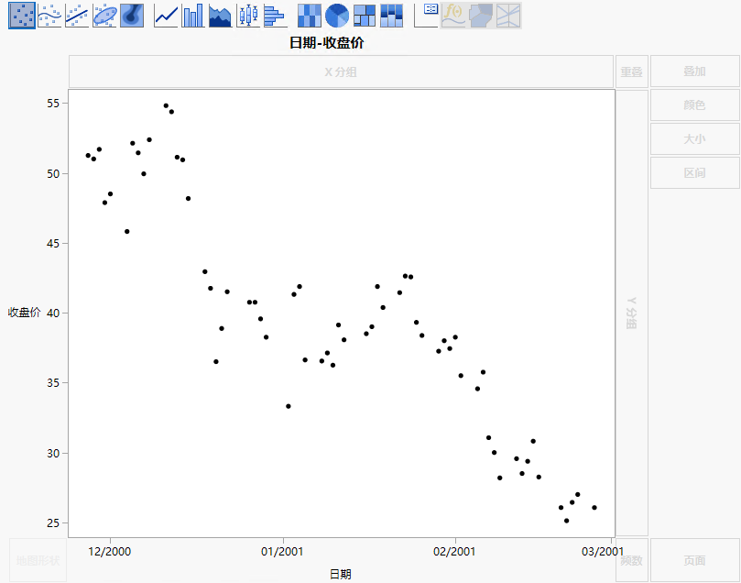Click the X axis label 日期
741x583 pixels.
(340, 574)
